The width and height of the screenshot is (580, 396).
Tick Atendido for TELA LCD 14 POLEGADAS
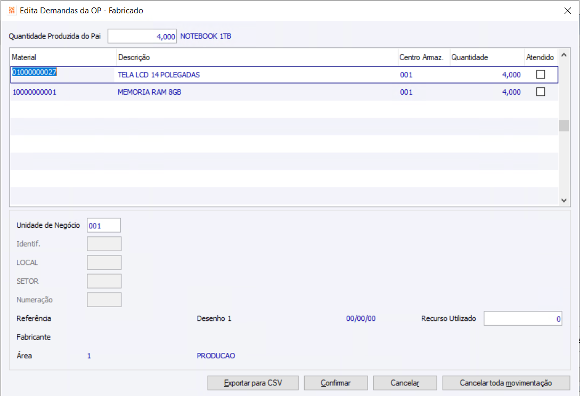coord(541,75)
